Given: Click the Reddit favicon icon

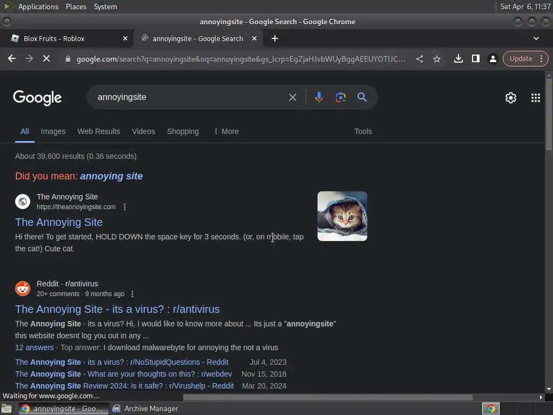Looking at the screenshot, I should tap(23, 289).
